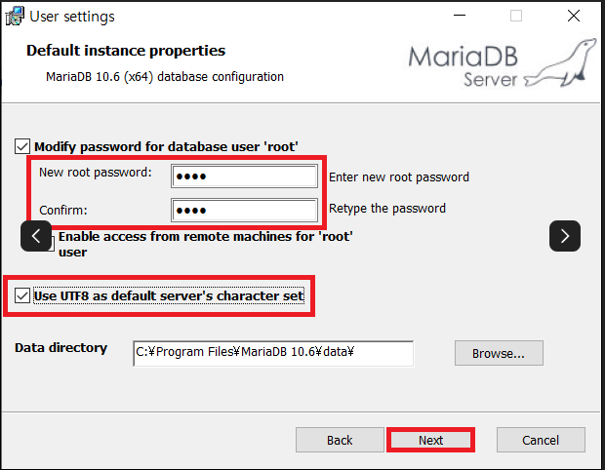Click the 'User settings' title bar text
The width and height of the screenshot is (605, 470).
72,17
